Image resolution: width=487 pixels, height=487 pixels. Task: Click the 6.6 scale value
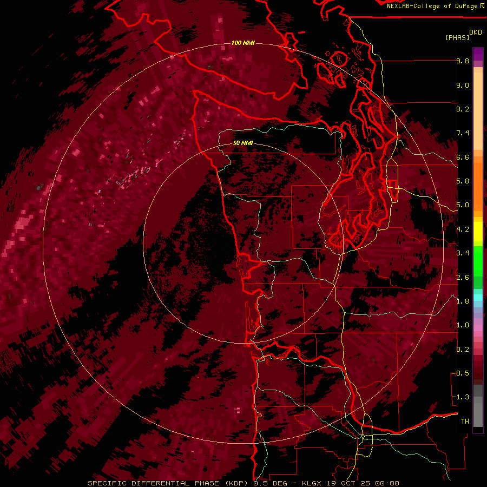pos(463,157)
